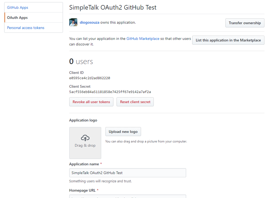Select the Client Secret value starting 5acf556e

coord(110,92)
